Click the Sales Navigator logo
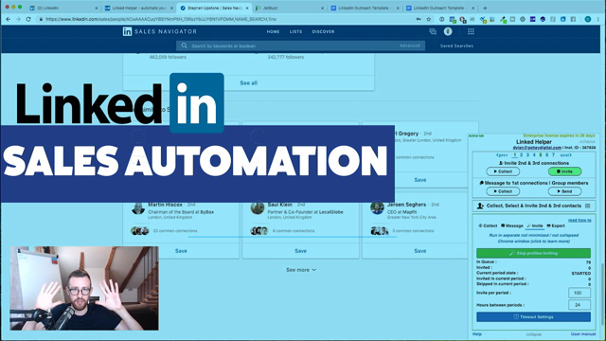606x341 pixels. coord(160,31)
